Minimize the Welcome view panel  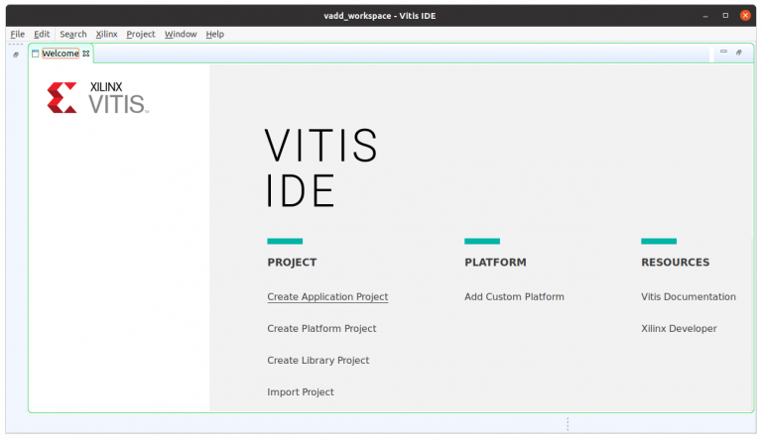(723, 53)
